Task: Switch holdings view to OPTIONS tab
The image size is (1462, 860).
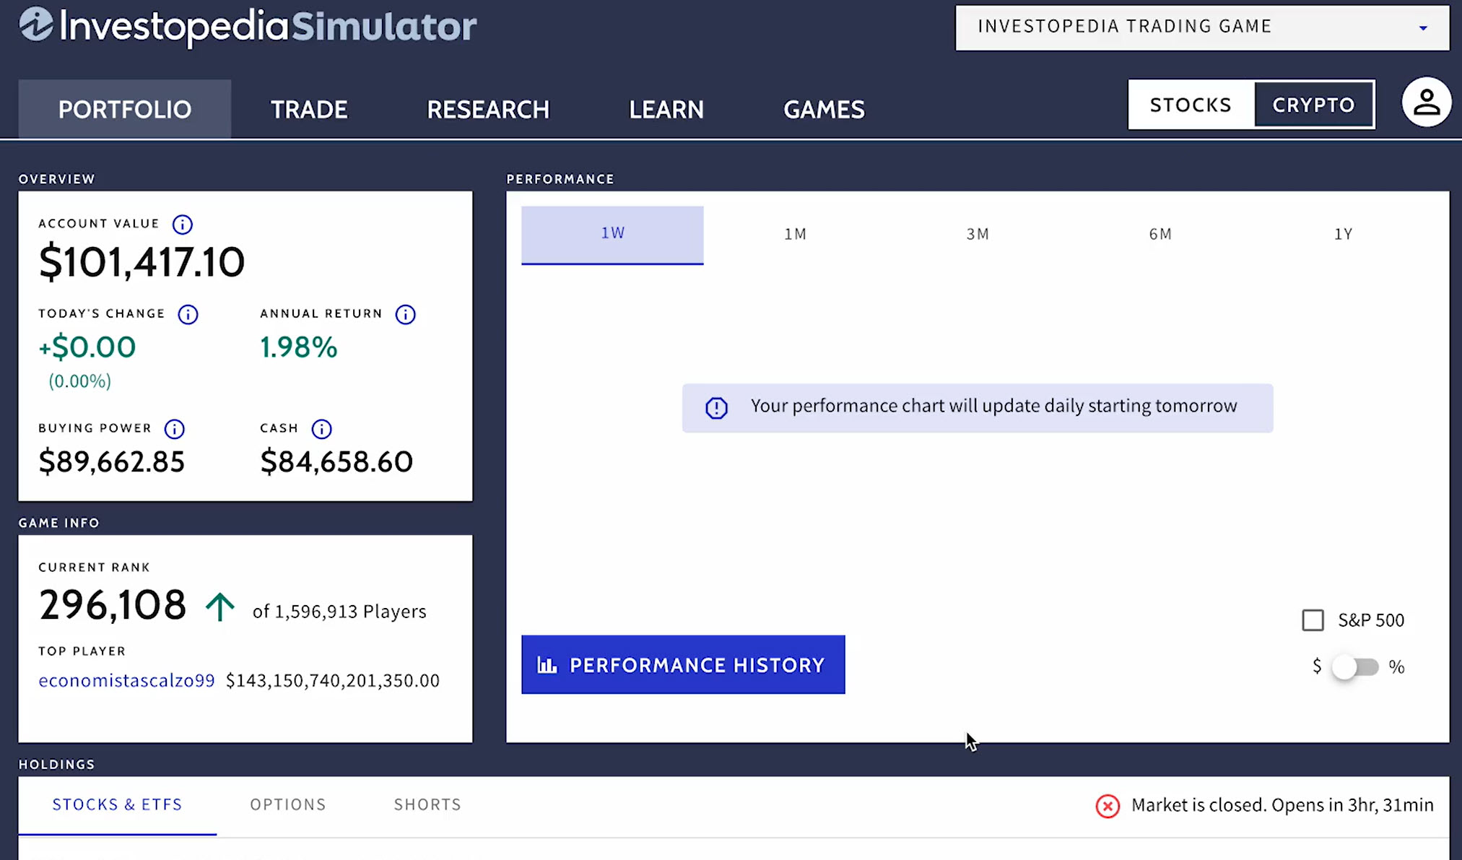Action: click(288, 804)
